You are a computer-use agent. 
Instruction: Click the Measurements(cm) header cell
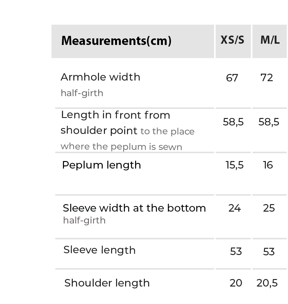click(116, 41)
